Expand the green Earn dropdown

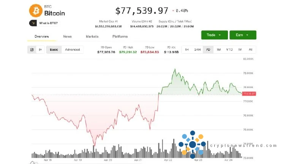click(242, 35)
